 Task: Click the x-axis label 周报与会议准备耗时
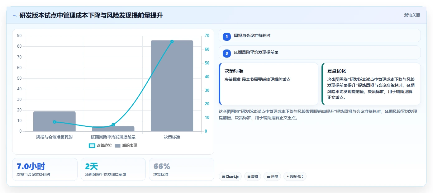click(55, 137)
